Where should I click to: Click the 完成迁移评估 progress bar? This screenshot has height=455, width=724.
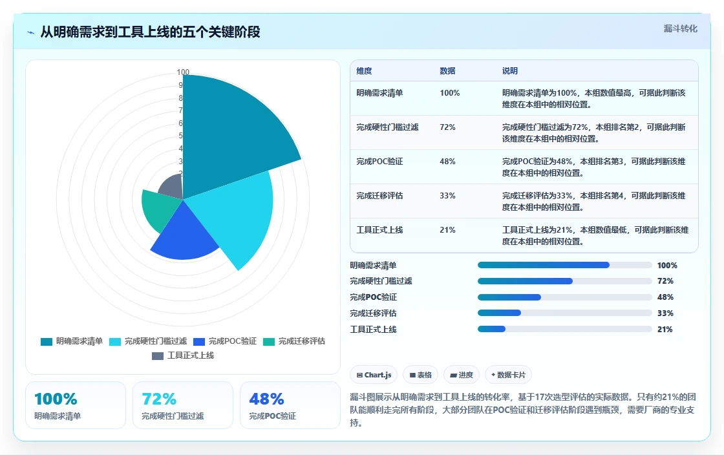click(x=565, y=313)
